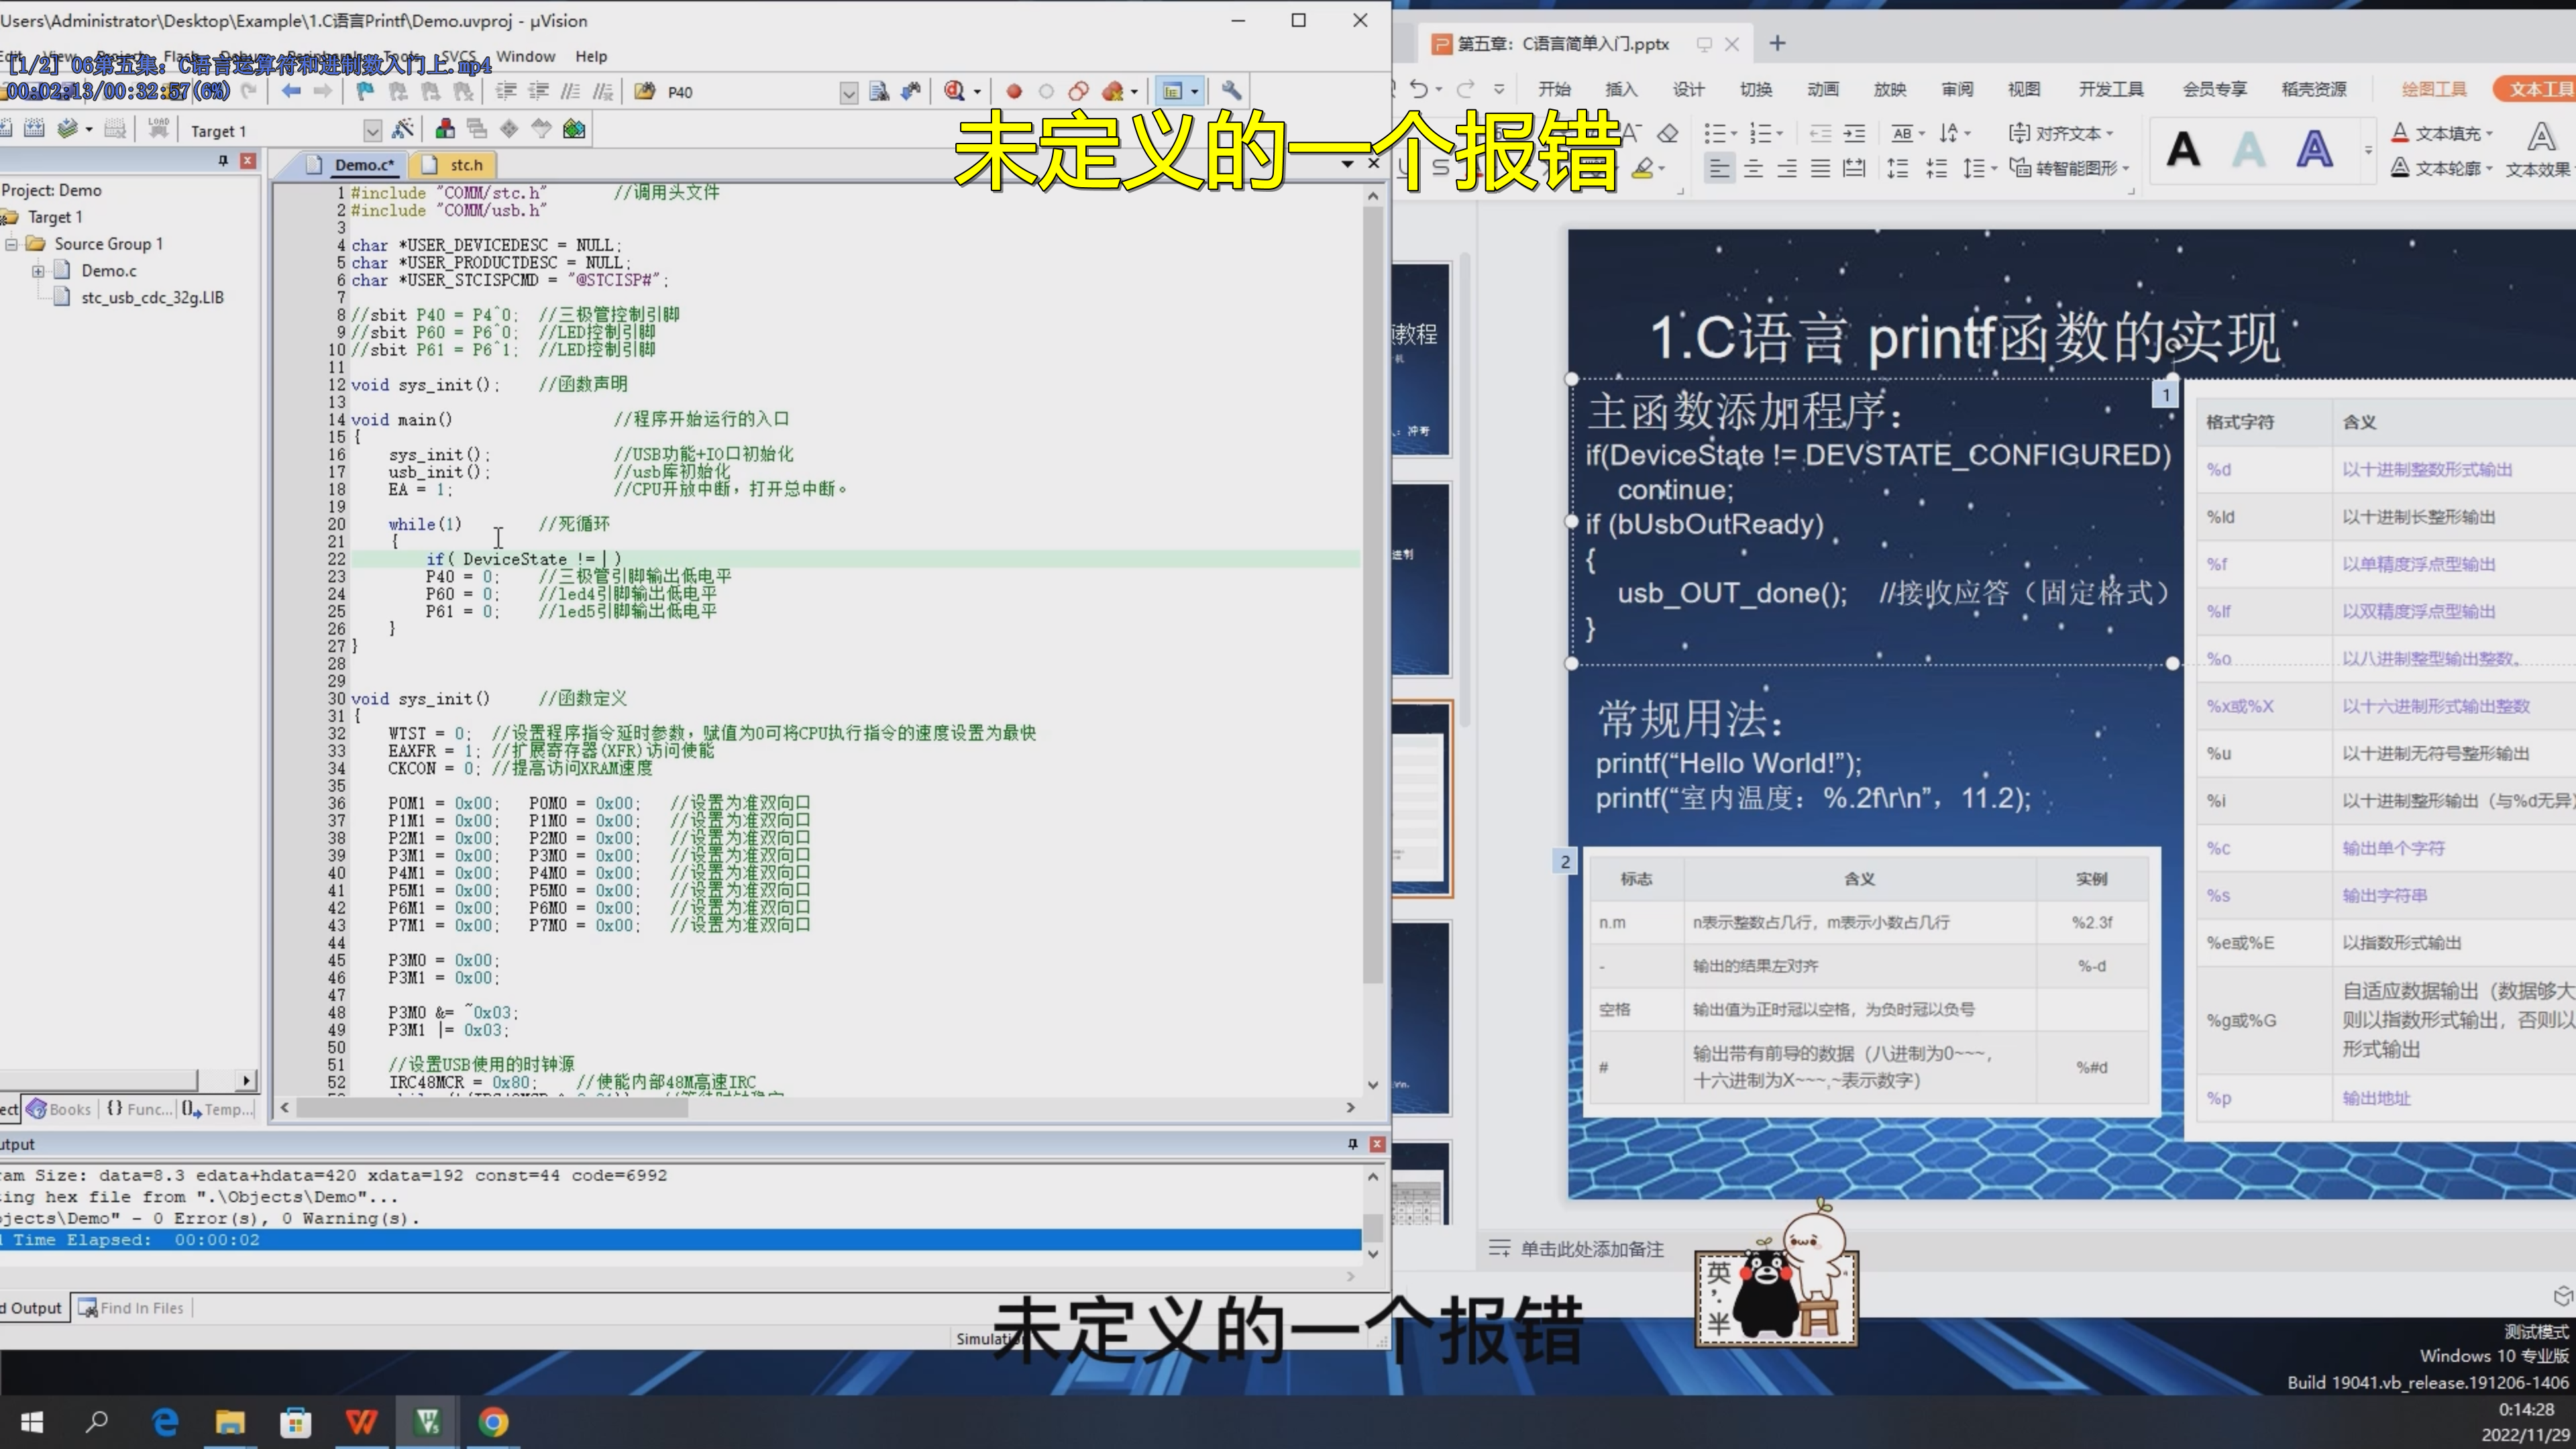Image resolution: width=2576 pixels, height=1449 pixels.
Task: Toggle left text alignment in WPS ribbon
Action: pyautogui.click(x=1719, y=168)
